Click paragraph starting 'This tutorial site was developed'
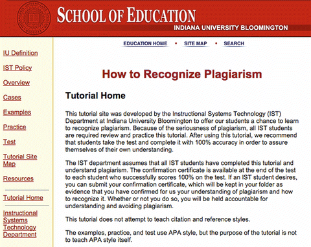The width and height of the screenshot is (311, 247). (x=182, y=132)
